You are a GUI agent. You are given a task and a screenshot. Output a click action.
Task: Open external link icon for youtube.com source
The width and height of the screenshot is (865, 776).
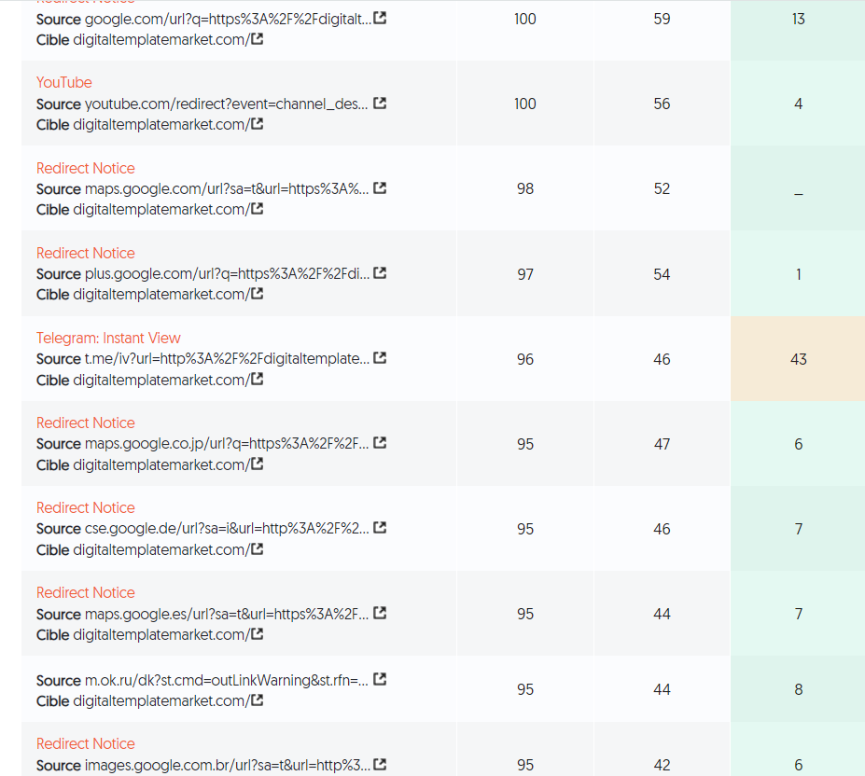tap(380, 104)
